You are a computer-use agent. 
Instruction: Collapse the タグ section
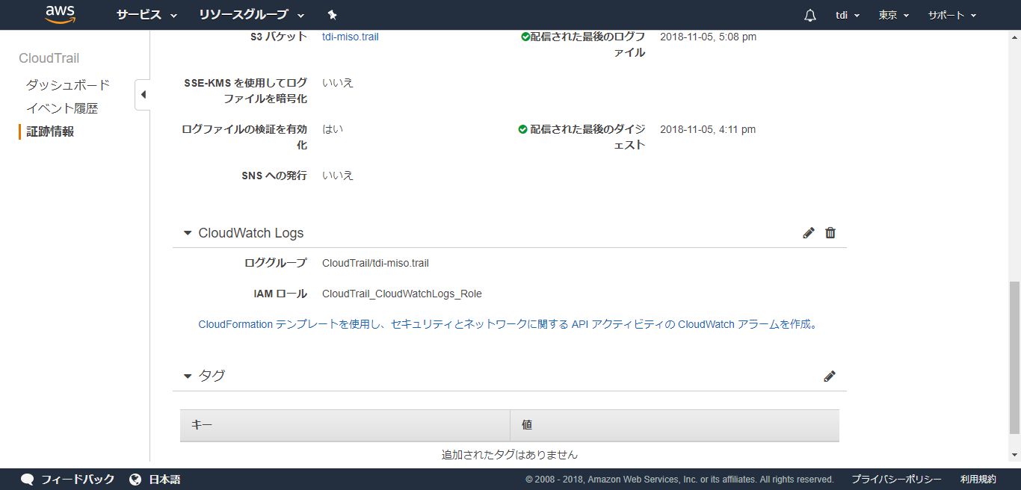click(x=188, y=376)
